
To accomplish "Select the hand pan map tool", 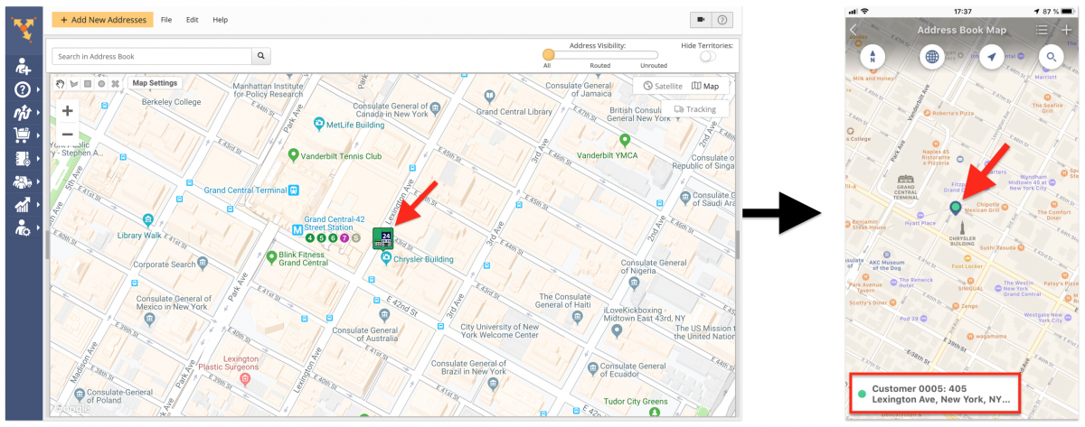I will pyautogui.click(x=61, y=83).
